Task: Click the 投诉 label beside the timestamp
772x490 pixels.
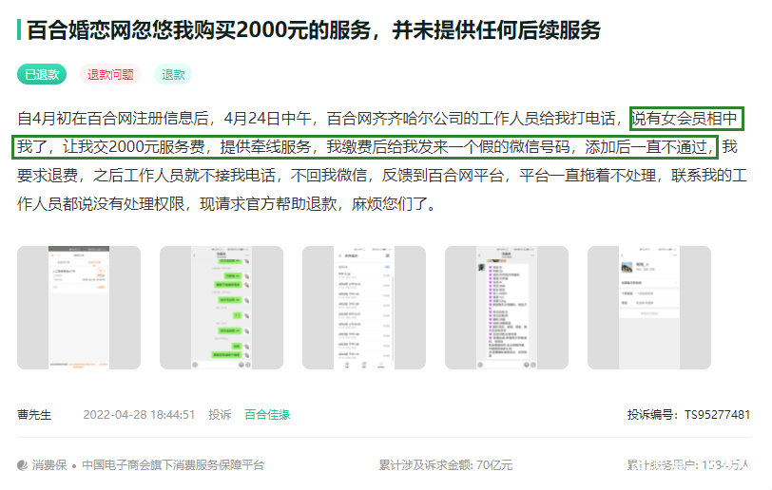Action: click(220, 415)
